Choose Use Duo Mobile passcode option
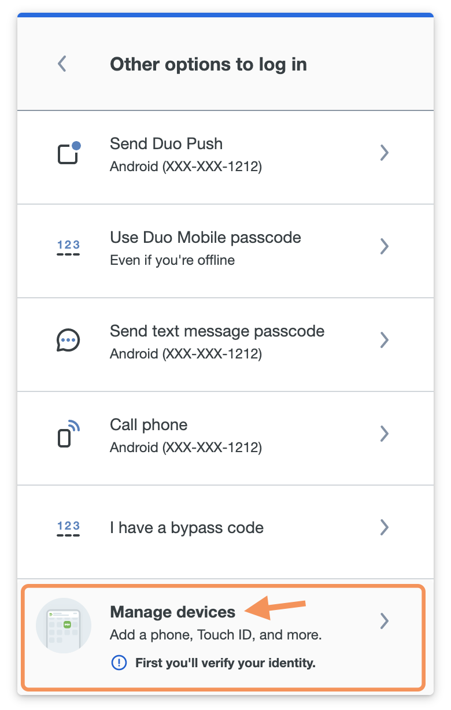Screen dimensions: 451x710 pos(205,237)
